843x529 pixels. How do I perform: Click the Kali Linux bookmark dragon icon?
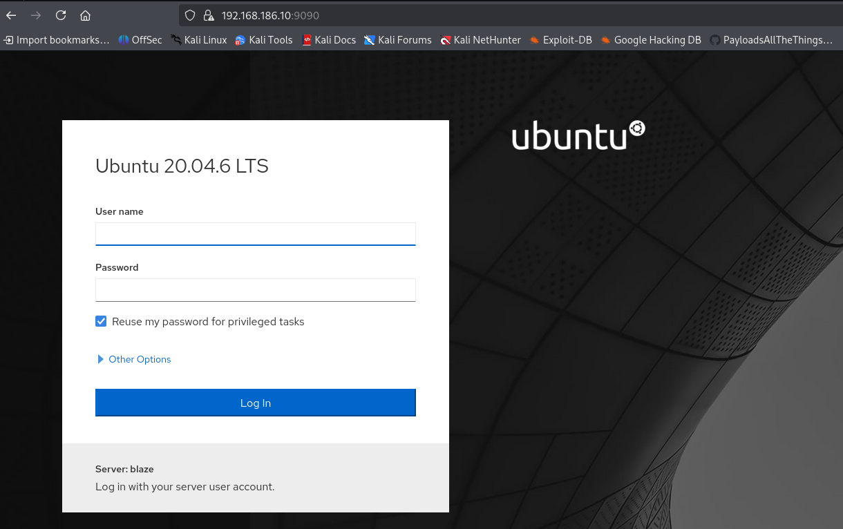(177, 40)
